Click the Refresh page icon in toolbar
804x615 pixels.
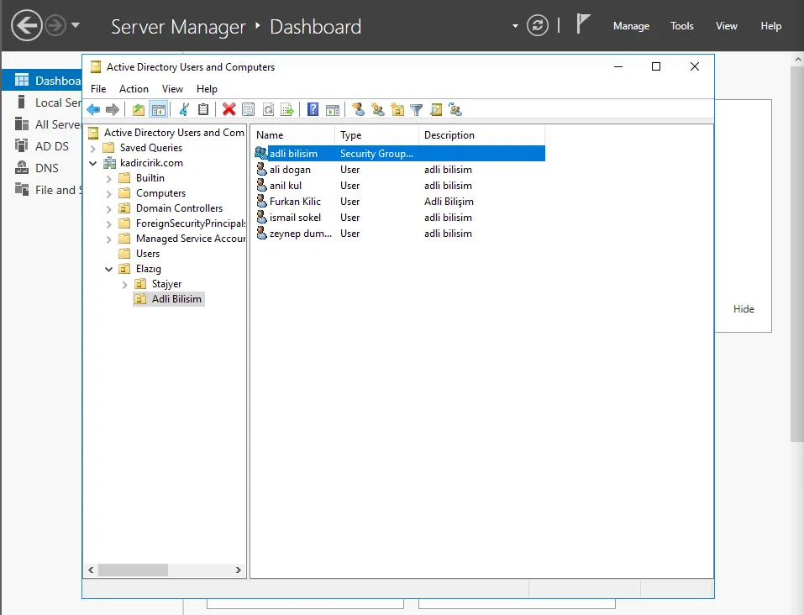pyautogui.click(x=268, y=109)
